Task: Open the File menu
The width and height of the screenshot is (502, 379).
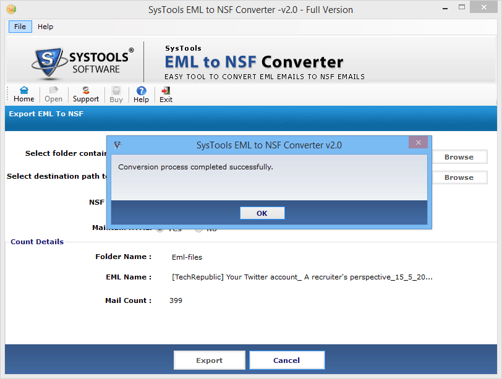Action: click(20, 27)
